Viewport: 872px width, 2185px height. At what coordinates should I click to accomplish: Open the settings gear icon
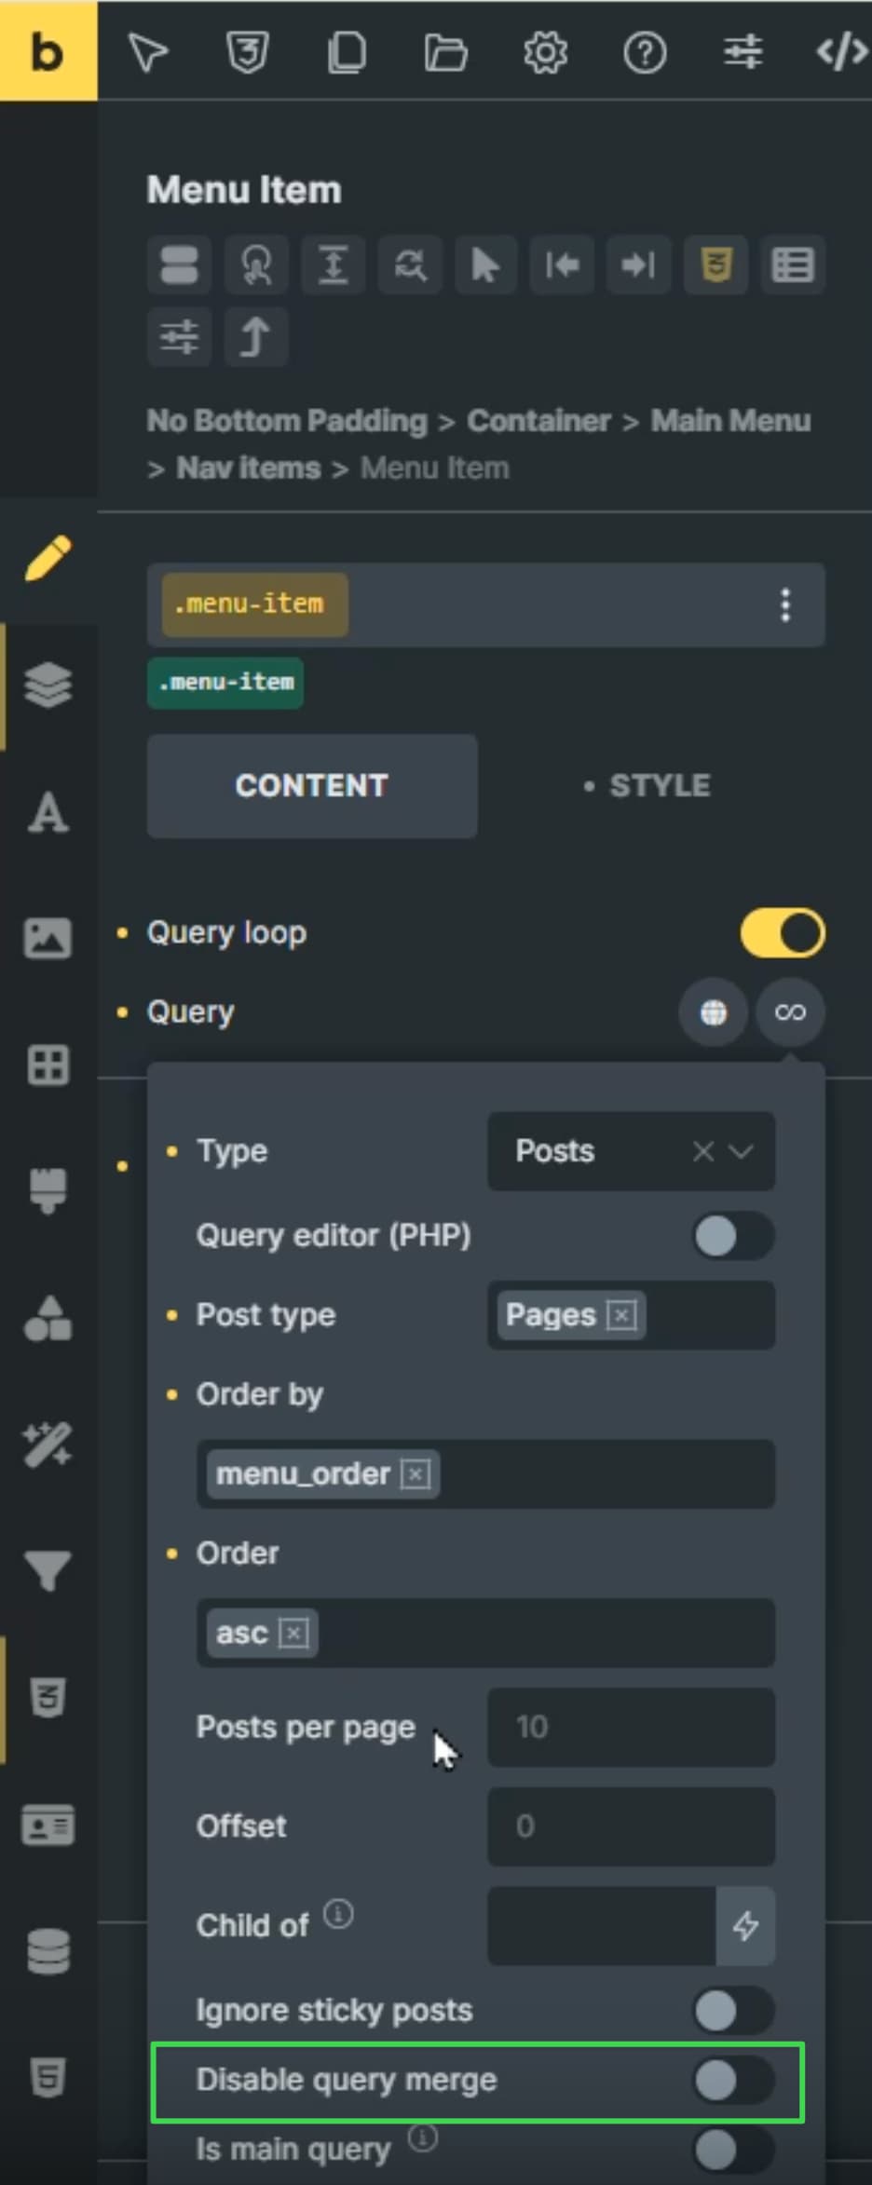point(545,53)
